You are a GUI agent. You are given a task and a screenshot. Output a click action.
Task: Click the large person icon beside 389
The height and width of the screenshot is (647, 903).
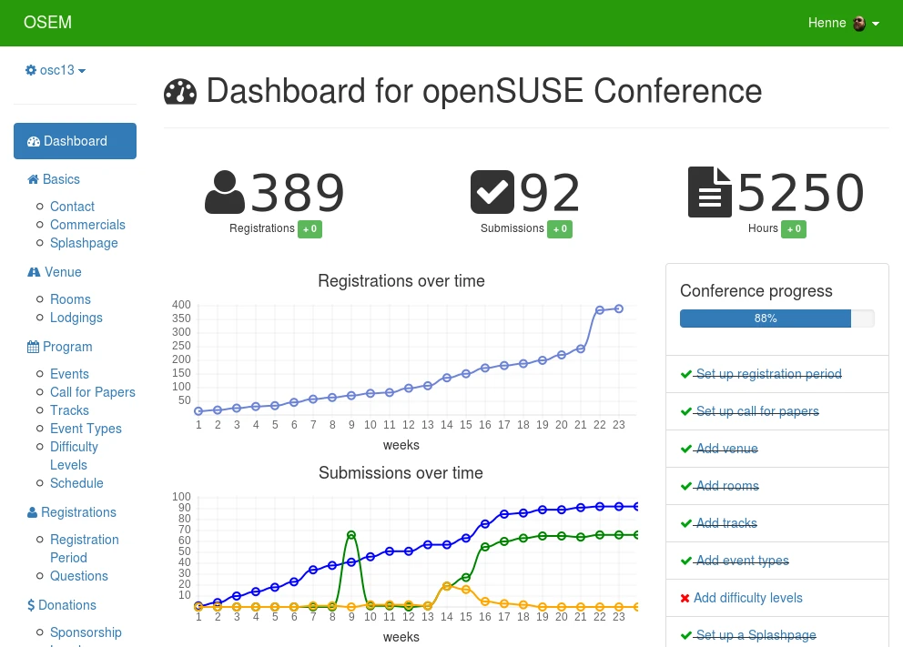225,192
